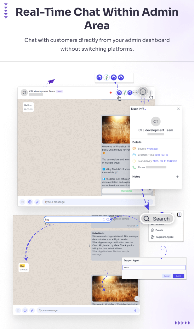Click the three-dot ellipsis button in chat header
194x329 pixels.
click(x=135, y=92)
